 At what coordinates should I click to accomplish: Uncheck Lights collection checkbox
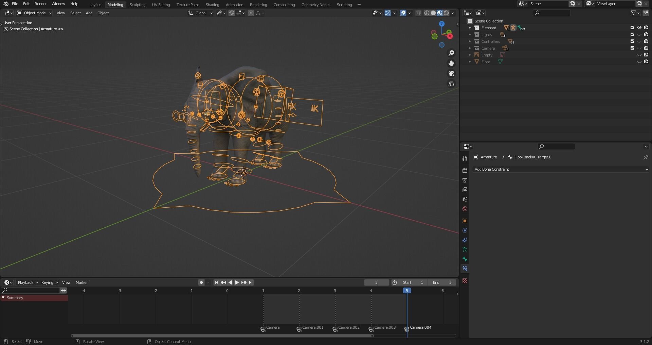[x=632, y=35]
